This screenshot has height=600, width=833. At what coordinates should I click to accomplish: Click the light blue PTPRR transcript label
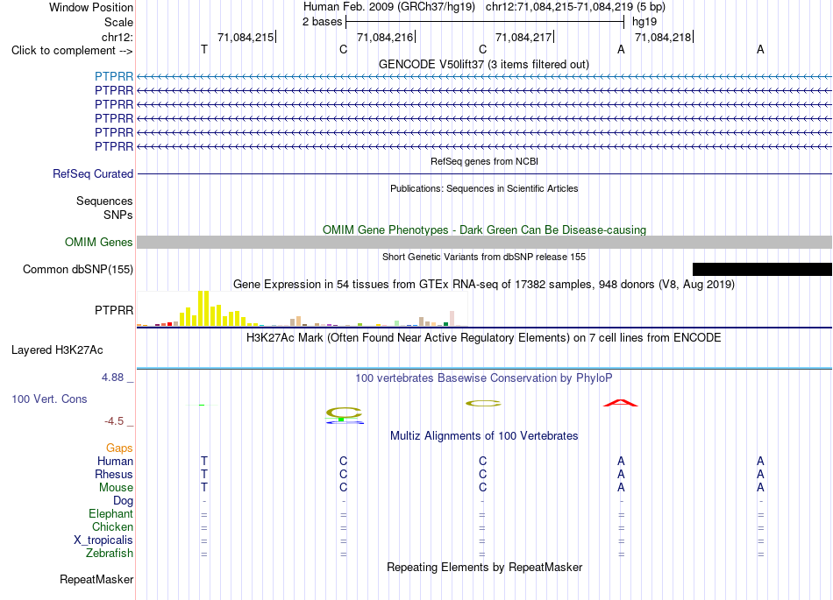pos(114,76)
